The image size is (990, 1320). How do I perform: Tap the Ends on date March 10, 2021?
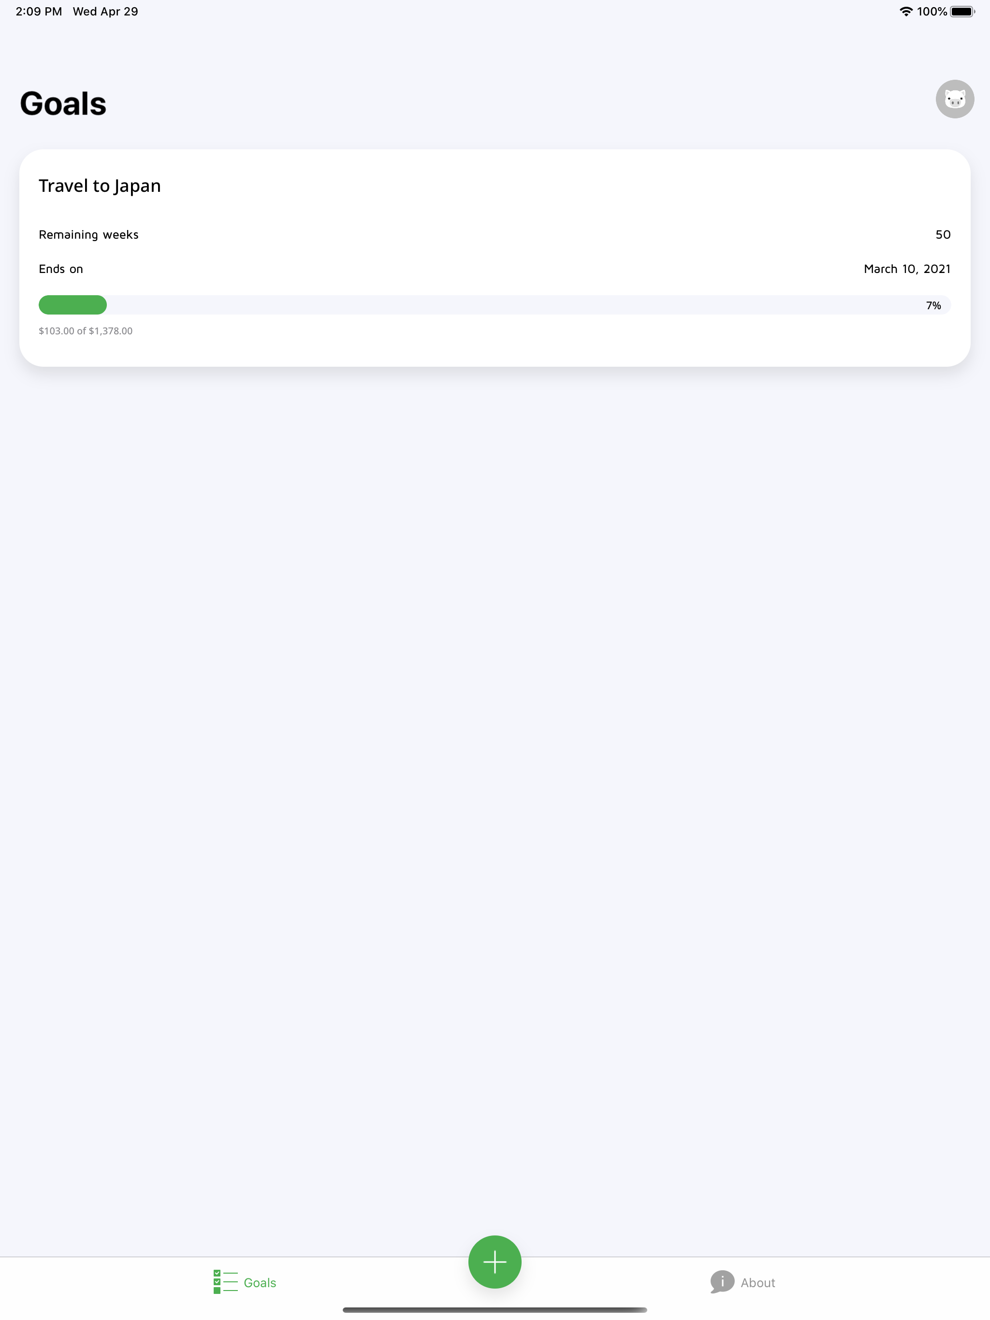(x=906, y=269)
